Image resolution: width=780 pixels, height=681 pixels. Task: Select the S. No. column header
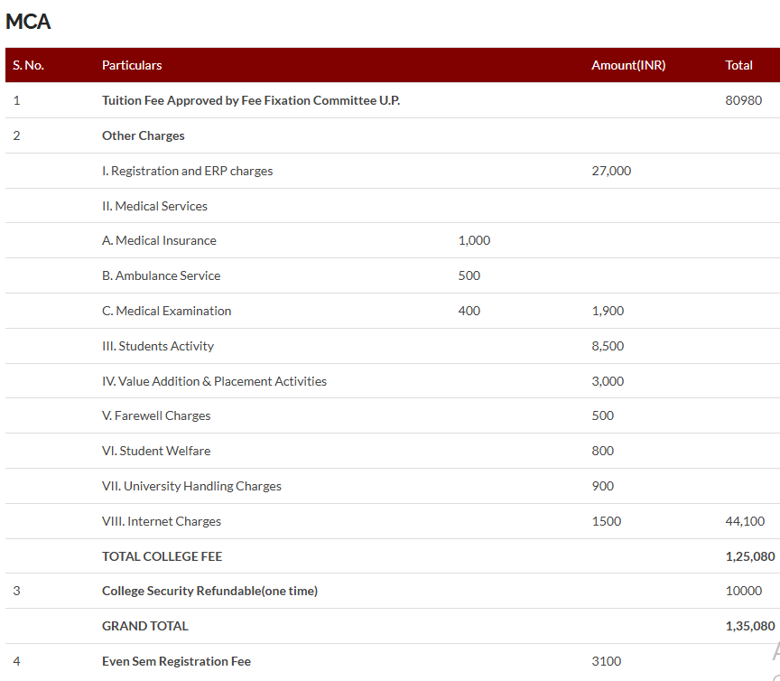28,65
